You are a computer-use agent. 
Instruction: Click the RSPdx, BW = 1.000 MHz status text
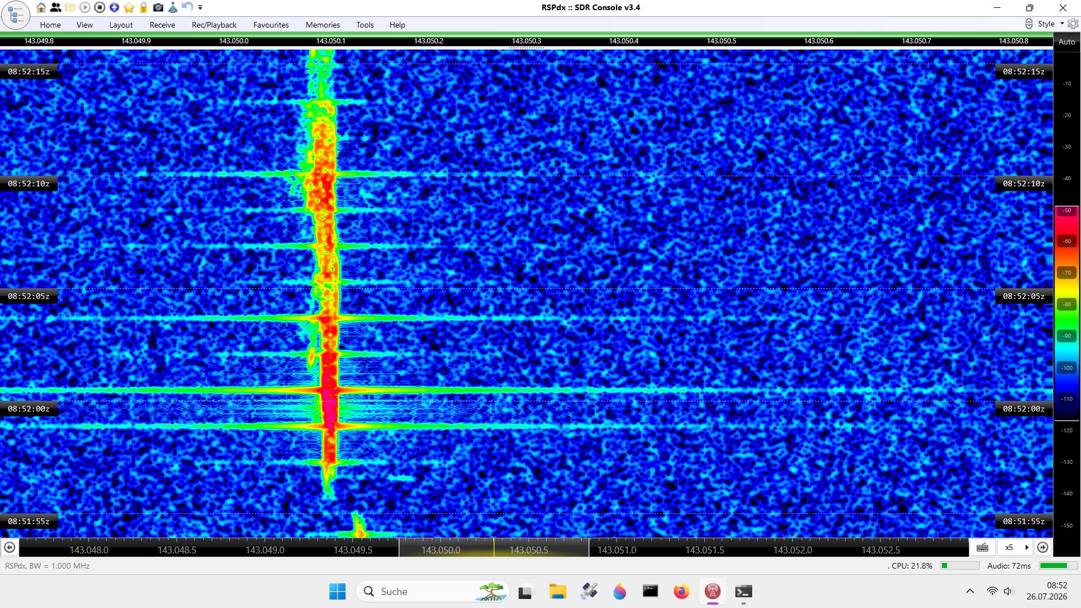coord(47,566)
